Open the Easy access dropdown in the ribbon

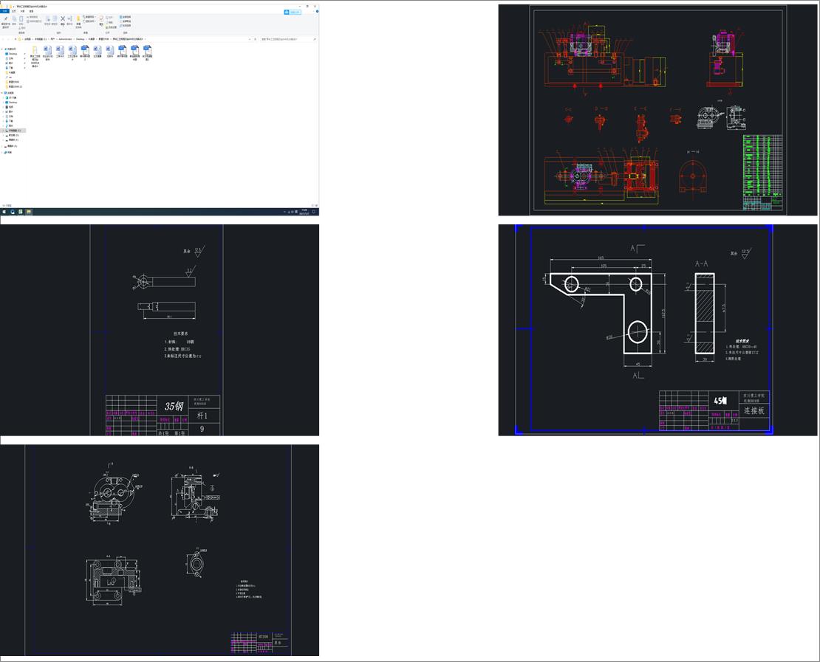pyautogui.click(x=89, y=21)
